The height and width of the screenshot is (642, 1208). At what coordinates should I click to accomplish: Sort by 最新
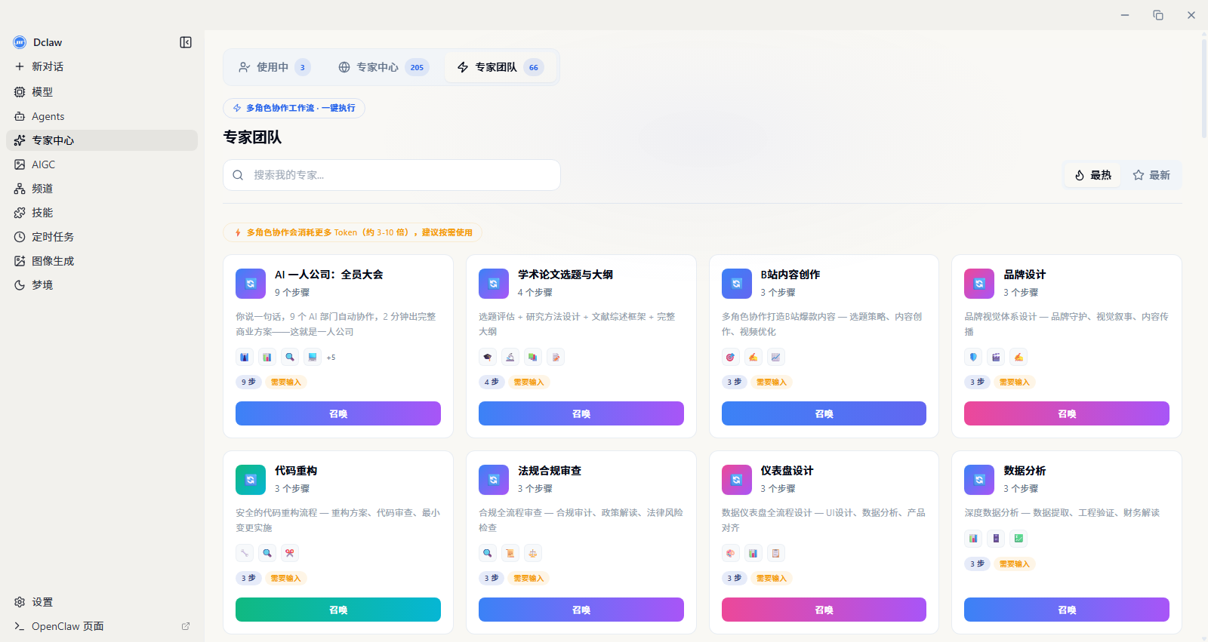pyautogui.click(x=1151, y=175)
